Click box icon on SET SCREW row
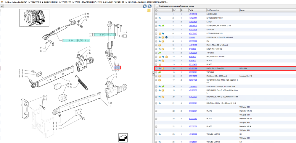 tap(160, 80)
